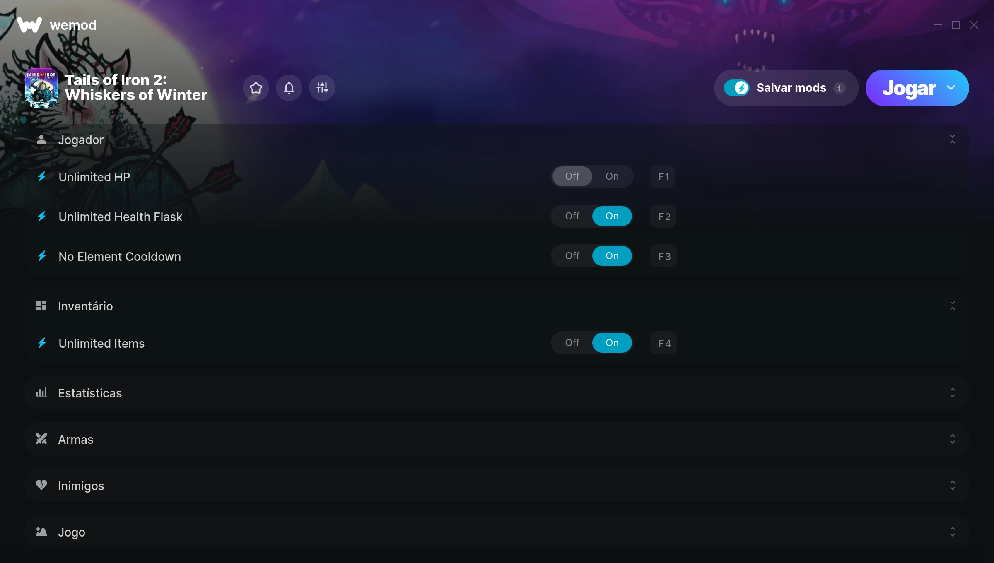
Task: Expand the Estatísticas section
Action: pyautogui.click(x=953, y=393)
